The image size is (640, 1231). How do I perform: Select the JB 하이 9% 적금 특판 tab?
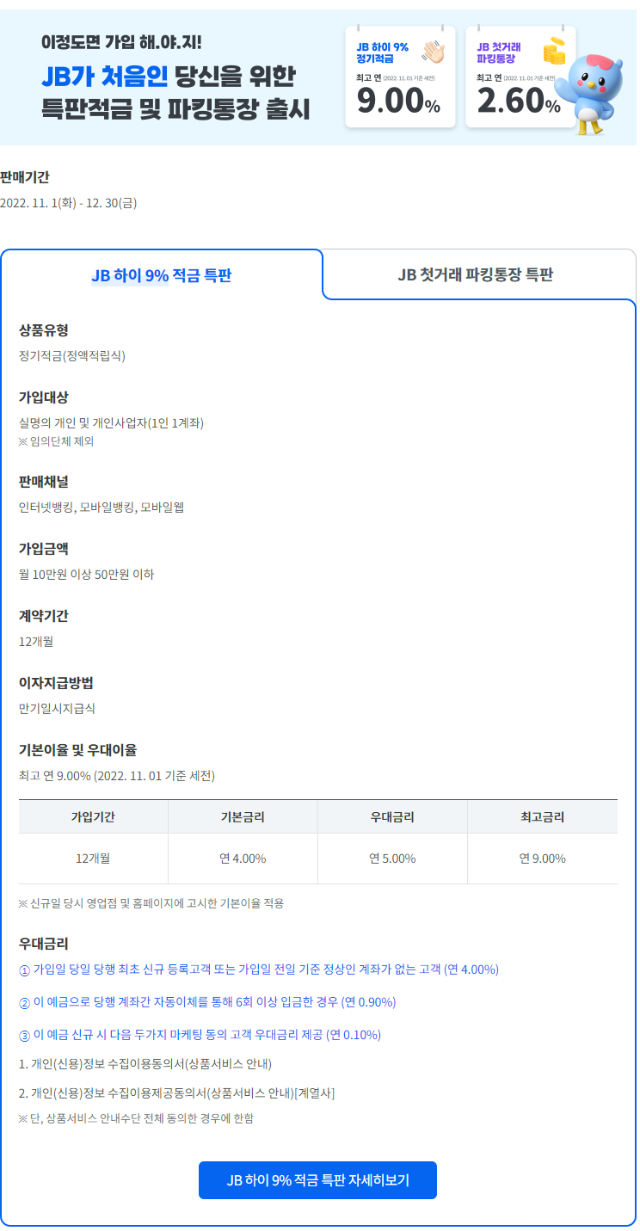click(x=162, y=274)
